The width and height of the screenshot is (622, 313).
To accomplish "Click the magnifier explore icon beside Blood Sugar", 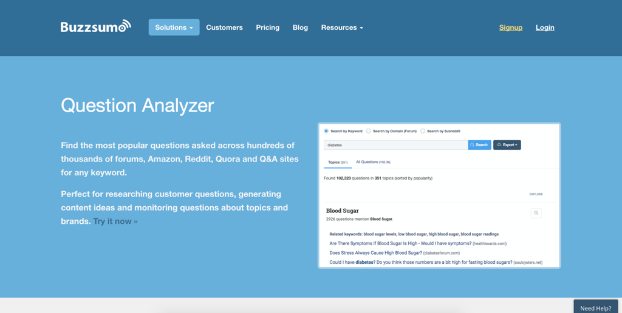I will point(536,213).
